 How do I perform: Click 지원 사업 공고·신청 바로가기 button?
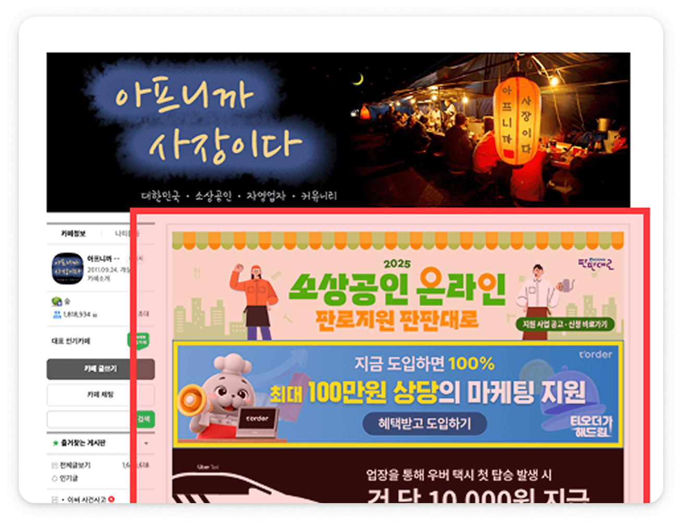pyautogui.click(x=565, y=324)
